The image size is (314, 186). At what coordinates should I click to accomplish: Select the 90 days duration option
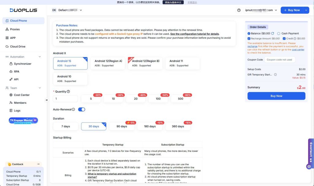[x=122, y=126]
